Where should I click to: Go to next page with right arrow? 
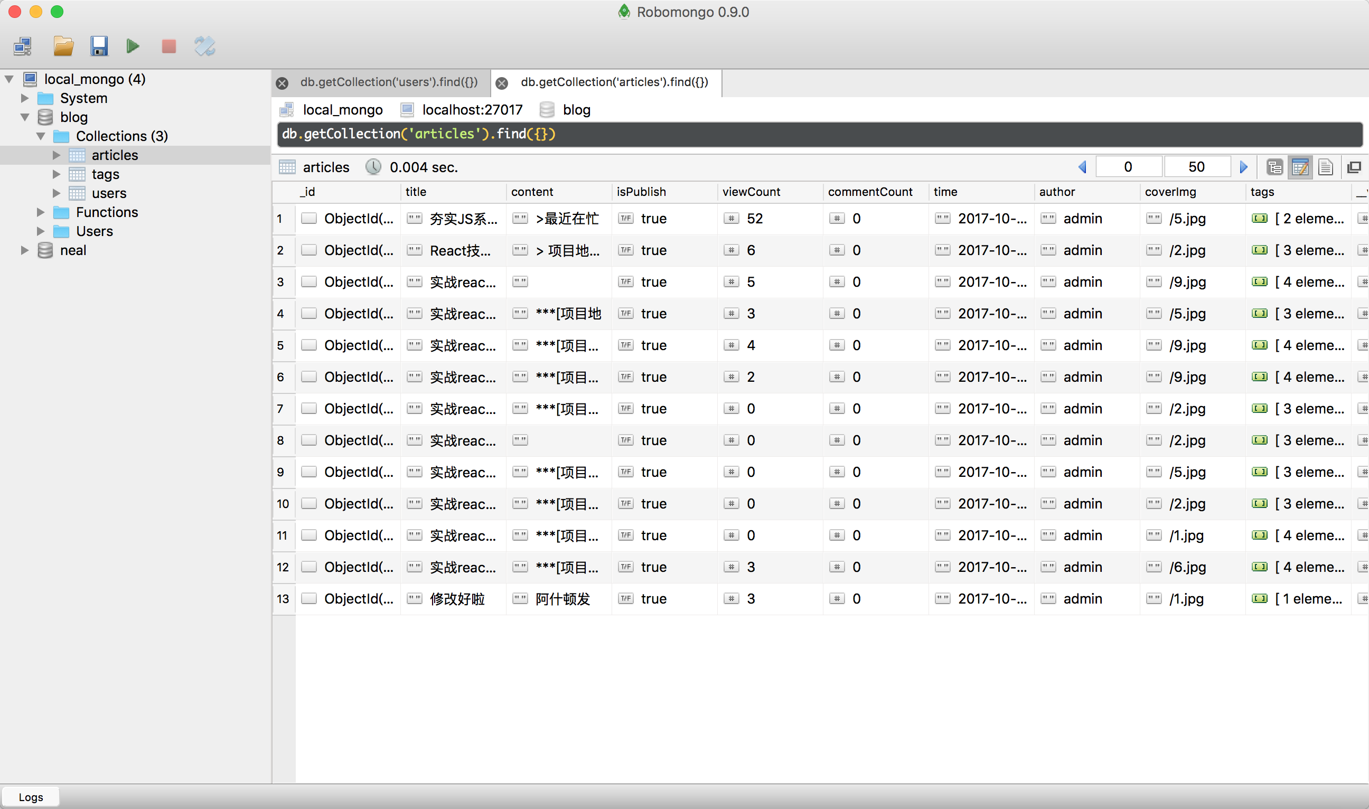click(x=1244, y=167)
